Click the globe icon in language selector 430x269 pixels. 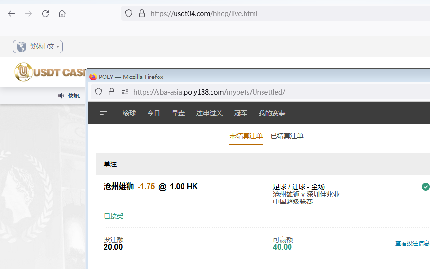(21, 47)
